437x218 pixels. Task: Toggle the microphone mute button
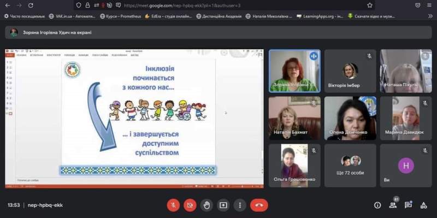[173, 205]
